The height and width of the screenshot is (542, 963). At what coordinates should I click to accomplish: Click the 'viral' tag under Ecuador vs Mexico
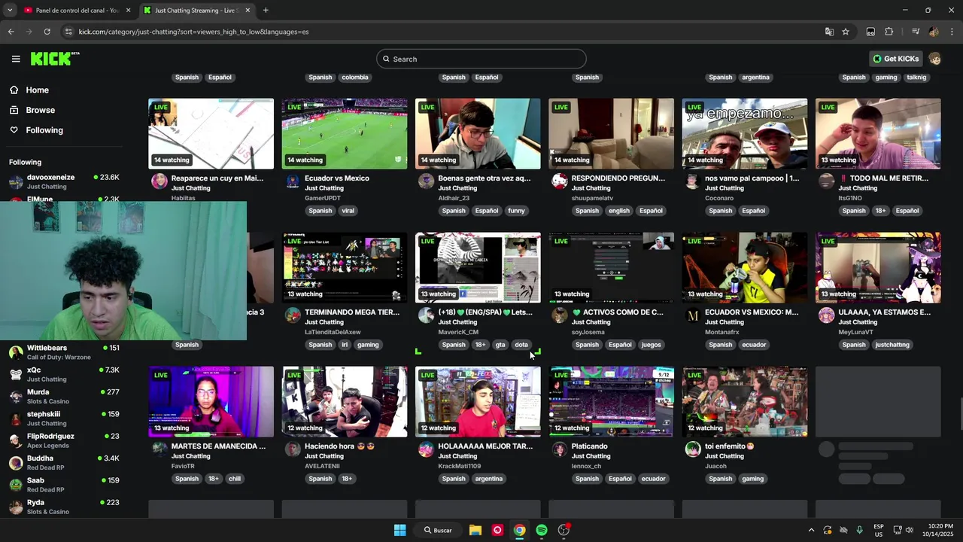(x=348, y=211)
